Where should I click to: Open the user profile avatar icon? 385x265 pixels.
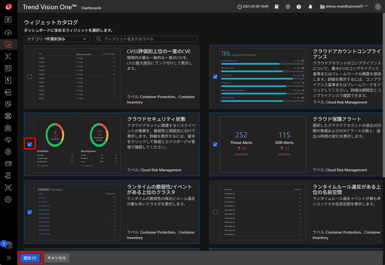pos(378,7)
